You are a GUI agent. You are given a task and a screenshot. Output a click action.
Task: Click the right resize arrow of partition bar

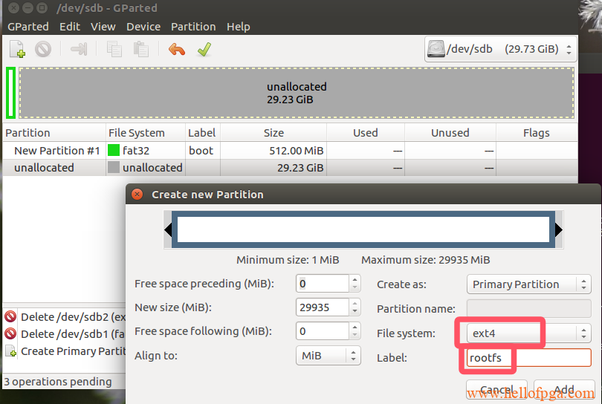559,229
